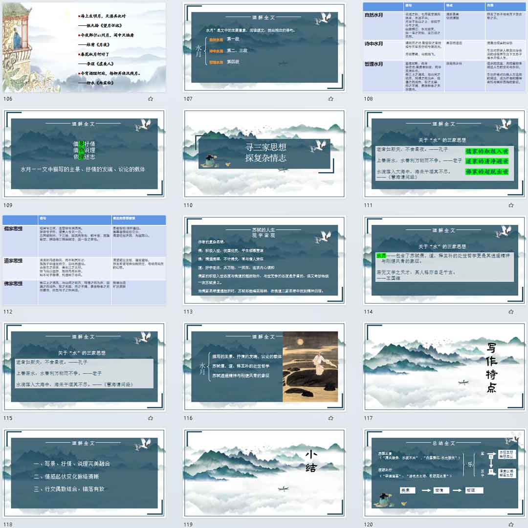Select slide 114 thumbnail with highlighted 水月 text
The image size is (528, 528).
pos(444,260)
